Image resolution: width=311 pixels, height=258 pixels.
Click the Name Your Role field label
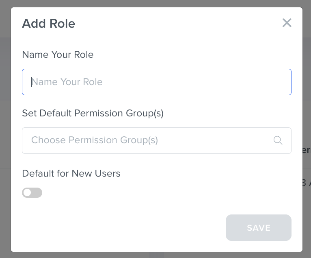[58, 55]
